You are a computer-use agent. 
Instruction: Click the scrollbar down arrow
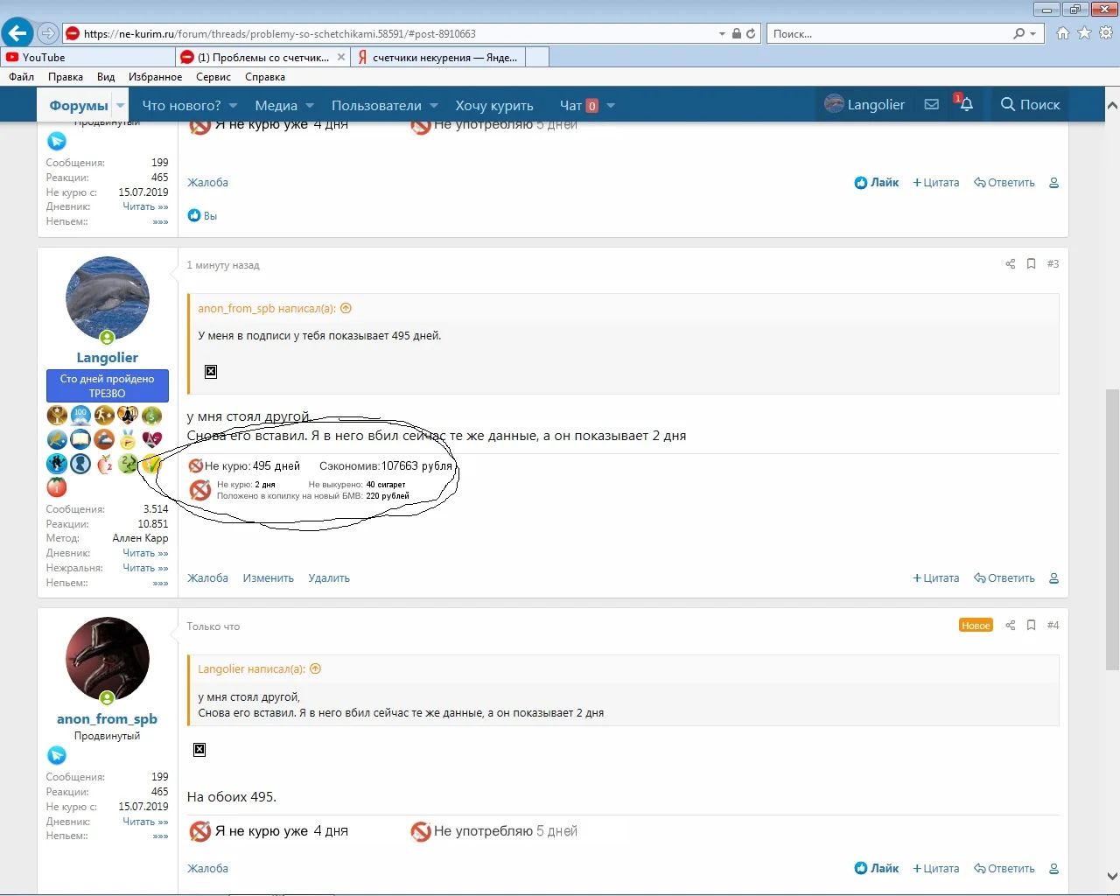1112,876
